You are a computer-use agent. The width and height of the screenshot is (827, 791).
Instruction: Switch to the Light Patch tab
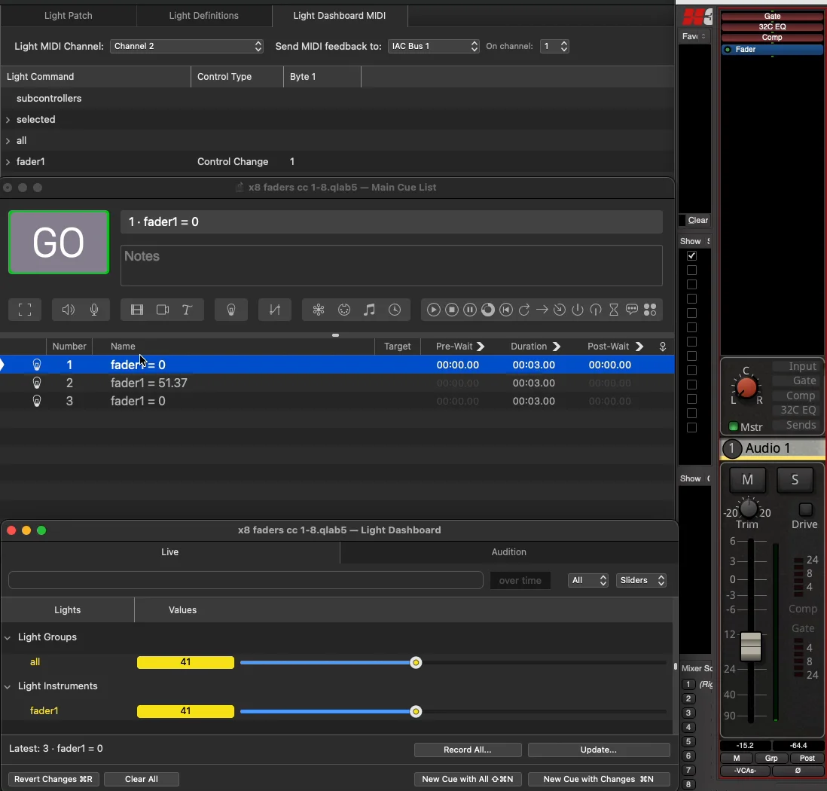pyautogui.click(x=68, y=15)
